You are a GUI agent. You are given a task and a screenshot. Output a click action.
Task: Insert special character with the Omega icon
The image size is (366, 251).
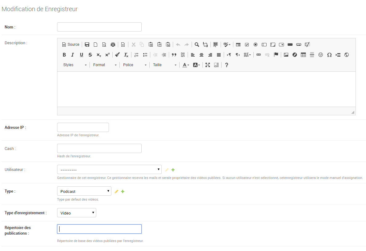click(x=329, y=55)
